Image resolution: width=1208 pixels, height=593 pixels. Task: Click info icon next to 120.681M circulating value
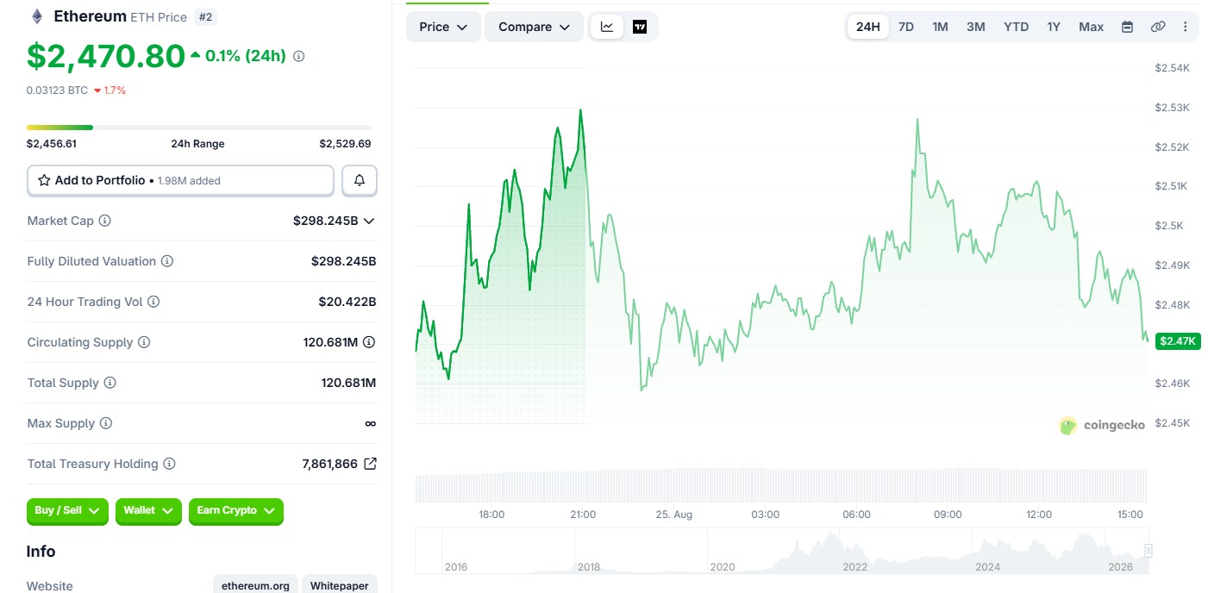369,342
